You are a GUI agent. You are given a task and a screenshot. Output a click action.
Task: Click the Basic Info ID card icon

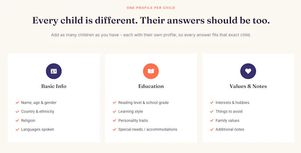point(54,71)
